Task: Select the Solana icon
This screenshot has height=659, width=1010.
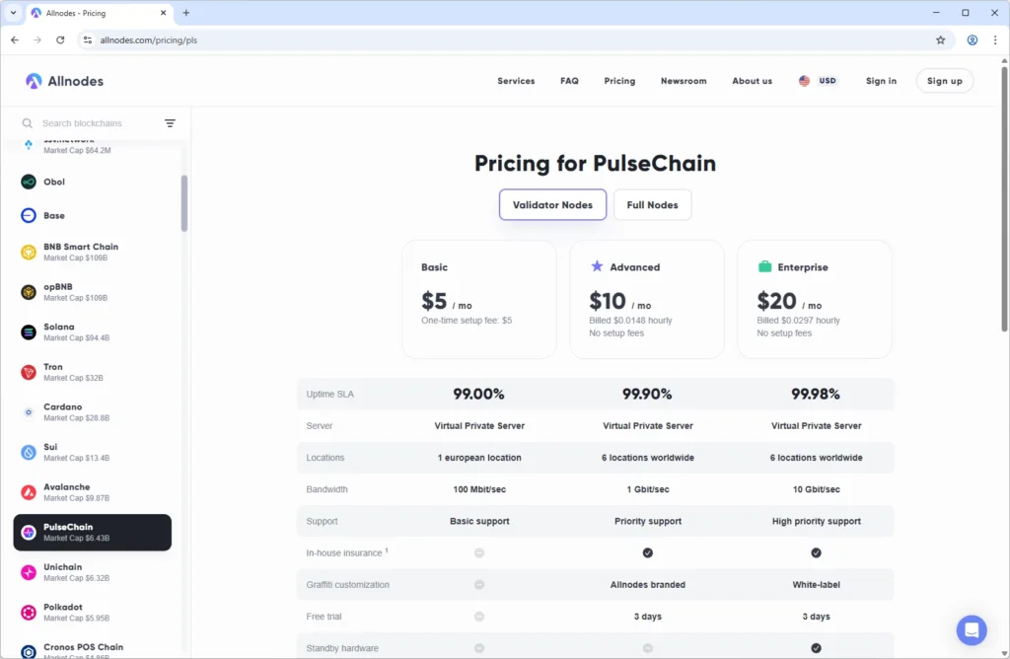Action: point(29,331)
